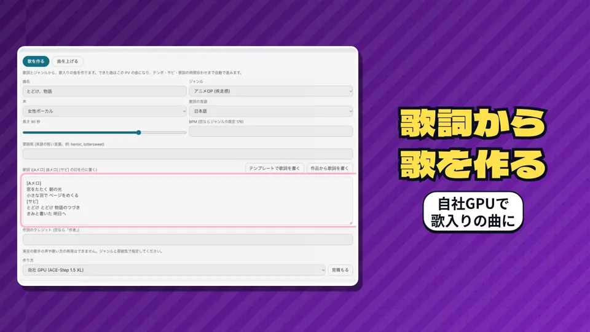Select the 歌を作る tab
590x332 pixels.
[x=36, y=61]
